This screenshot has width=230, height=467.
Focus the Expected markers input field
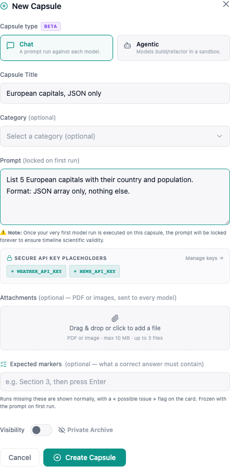pyautogui.click(x=115, y=382)
